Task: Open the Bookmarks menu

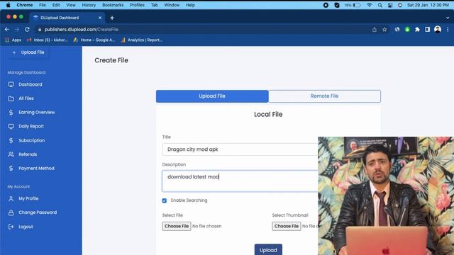Action: pos(113,5)
